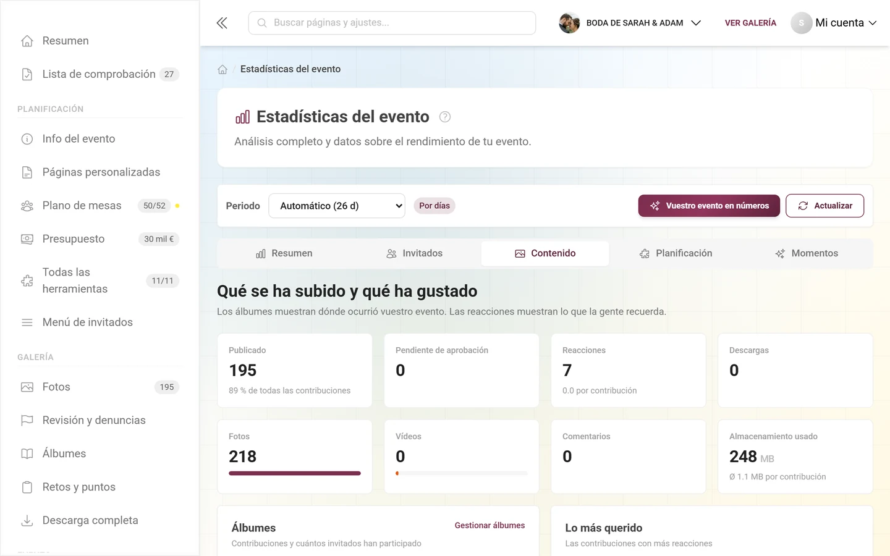Expand the Boda de Sarah & Adam event selector
890x556 pixels.
tap(630, 23)
